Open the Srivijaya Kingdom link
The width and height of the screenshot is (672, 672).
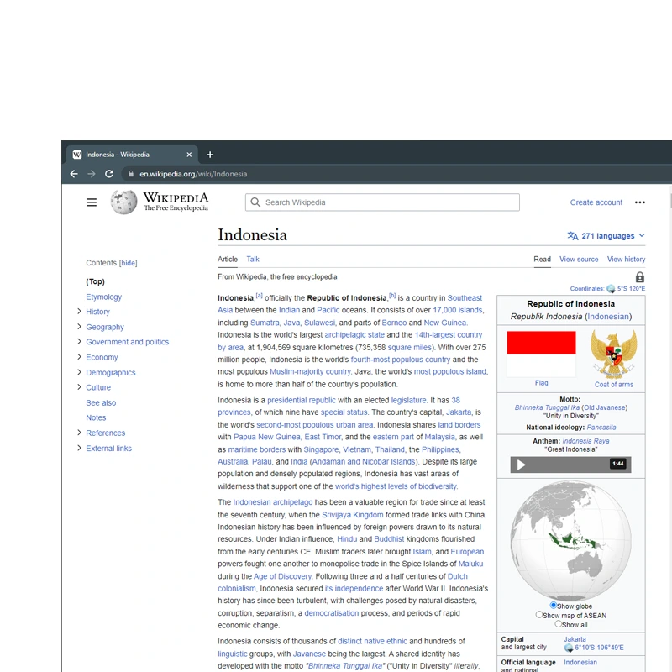[x=352, y=515]
